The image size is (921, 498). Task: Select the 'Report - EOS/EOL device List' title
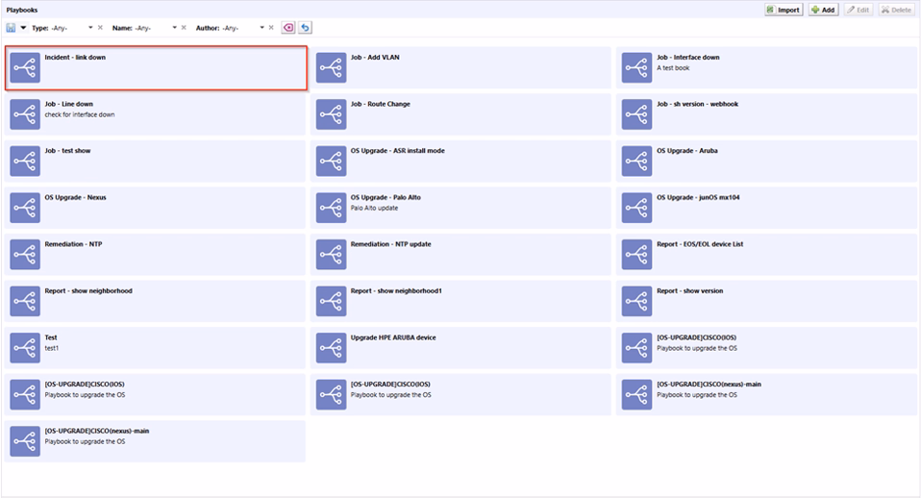pyautogui.click(x=700, y=244)
